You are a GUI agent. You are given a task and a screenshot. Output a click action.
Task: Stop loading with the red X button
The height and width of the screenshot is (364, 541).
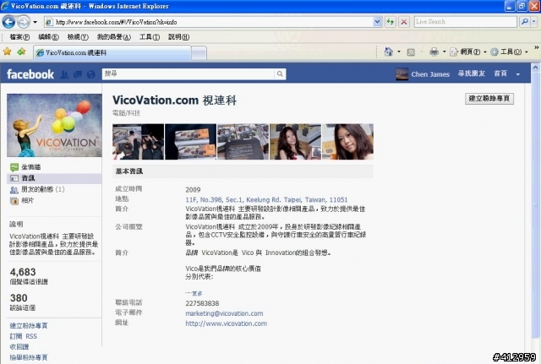point(404,22)
